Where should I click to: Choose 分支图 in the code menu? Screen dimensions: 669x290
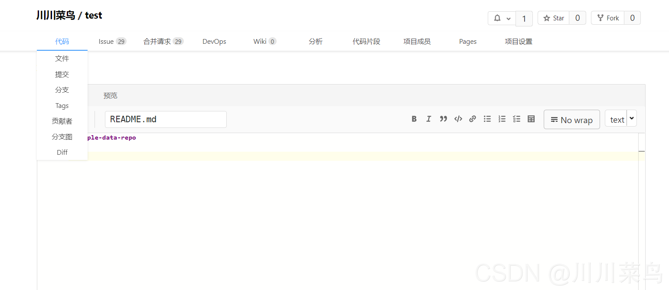[62, 137]
